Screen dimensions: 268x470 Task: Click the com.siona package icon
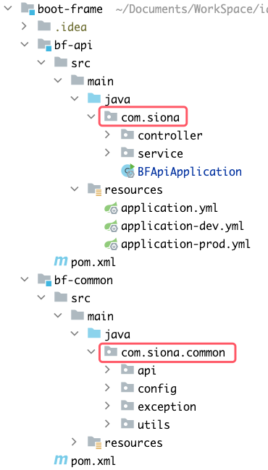point(110,116)
